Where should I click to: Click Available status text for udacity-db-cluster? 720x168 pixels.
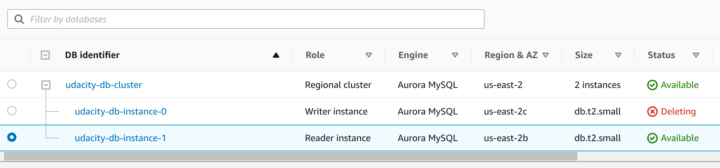click(680, 85)
